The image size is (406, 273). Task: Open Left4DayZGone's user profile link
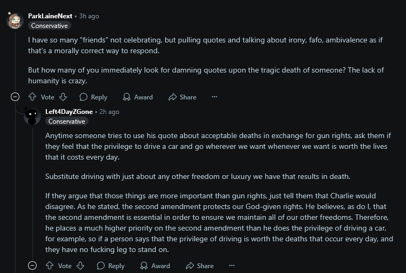click(x=69, y=112)
